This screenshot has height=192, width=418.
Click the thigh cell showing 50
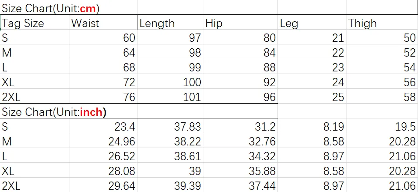(x=382, y=37)
